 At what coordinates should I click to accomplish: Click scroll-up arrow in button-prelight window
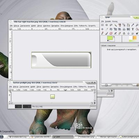tap(95, 92)
